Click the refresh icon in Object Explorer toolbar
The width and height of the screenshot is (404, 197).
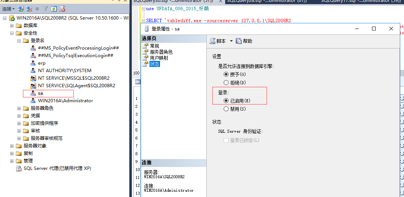pyautogui.click(x=53, y=9)
